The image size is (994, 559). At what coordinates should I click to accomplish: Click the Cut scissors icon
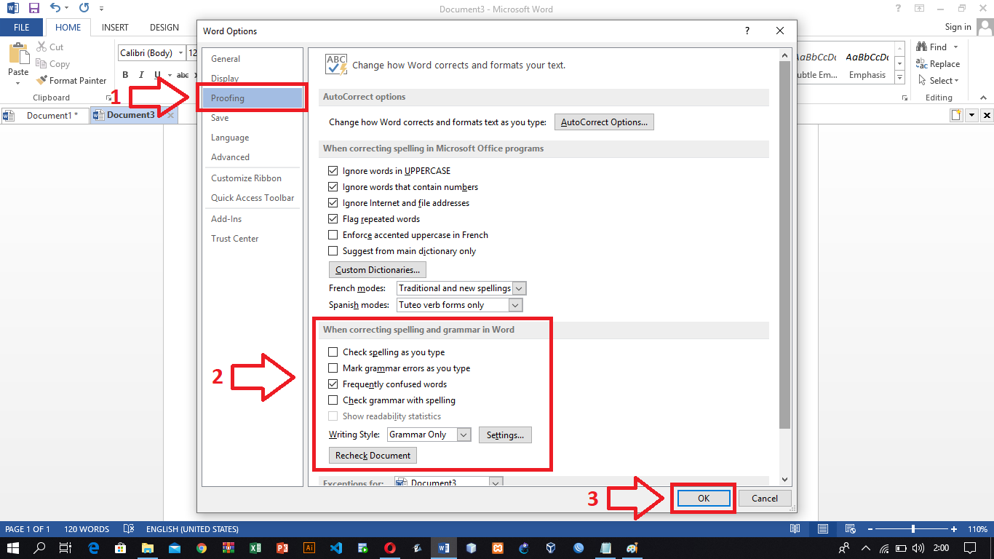pyautogui.click(x=41, y=47)
